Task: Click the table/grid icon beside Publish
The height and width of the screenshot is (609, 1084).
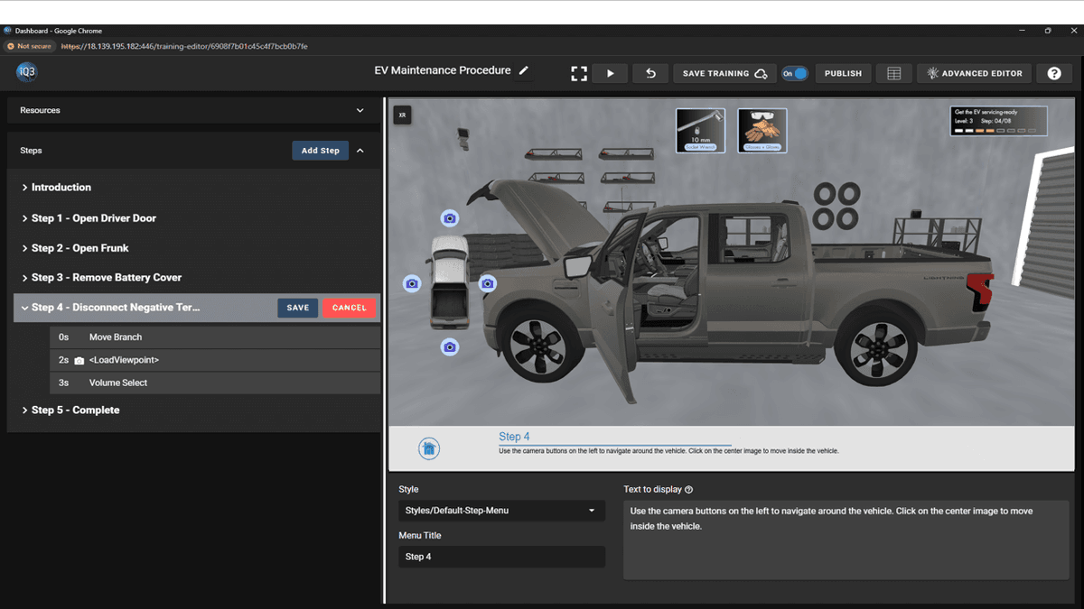Action: 893,73
